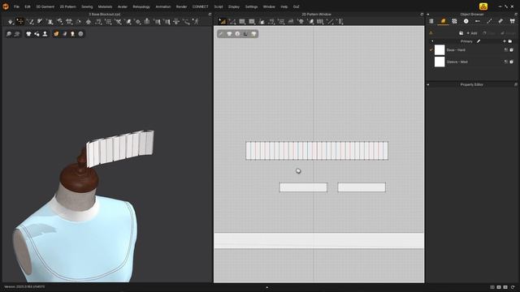Open the Materials menu

click(x=105, y=6)
